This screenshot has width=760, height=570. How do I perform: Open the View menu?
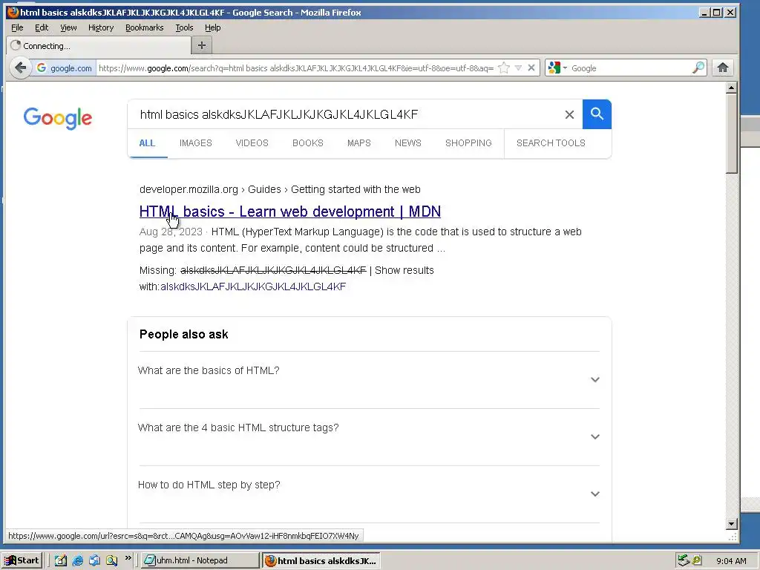(x=68, y=27)
